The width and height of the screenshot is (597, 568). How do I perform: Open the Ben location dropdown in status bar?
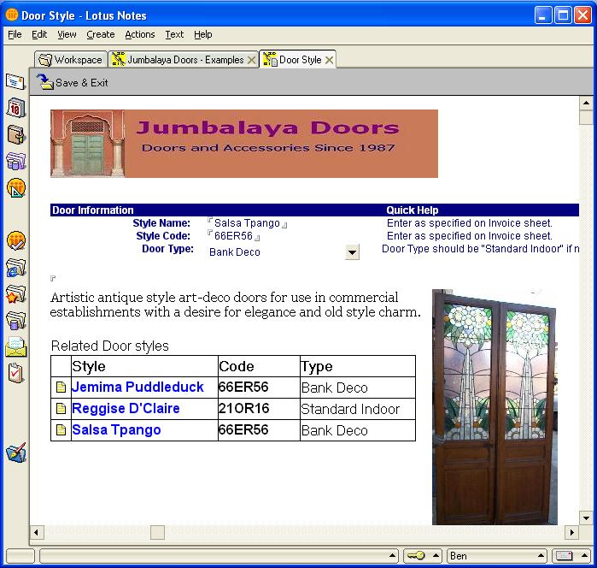coord(496,556)
